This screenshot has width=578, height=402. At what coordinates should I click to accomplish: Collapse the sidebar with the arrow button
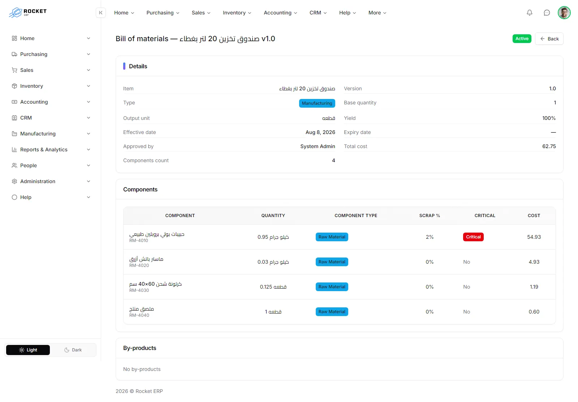[x=101, y=13]
